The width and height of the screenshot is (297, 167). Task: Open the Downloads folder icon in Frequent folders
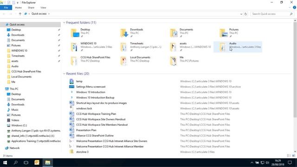pyautogui.click(x=124, y=33)
